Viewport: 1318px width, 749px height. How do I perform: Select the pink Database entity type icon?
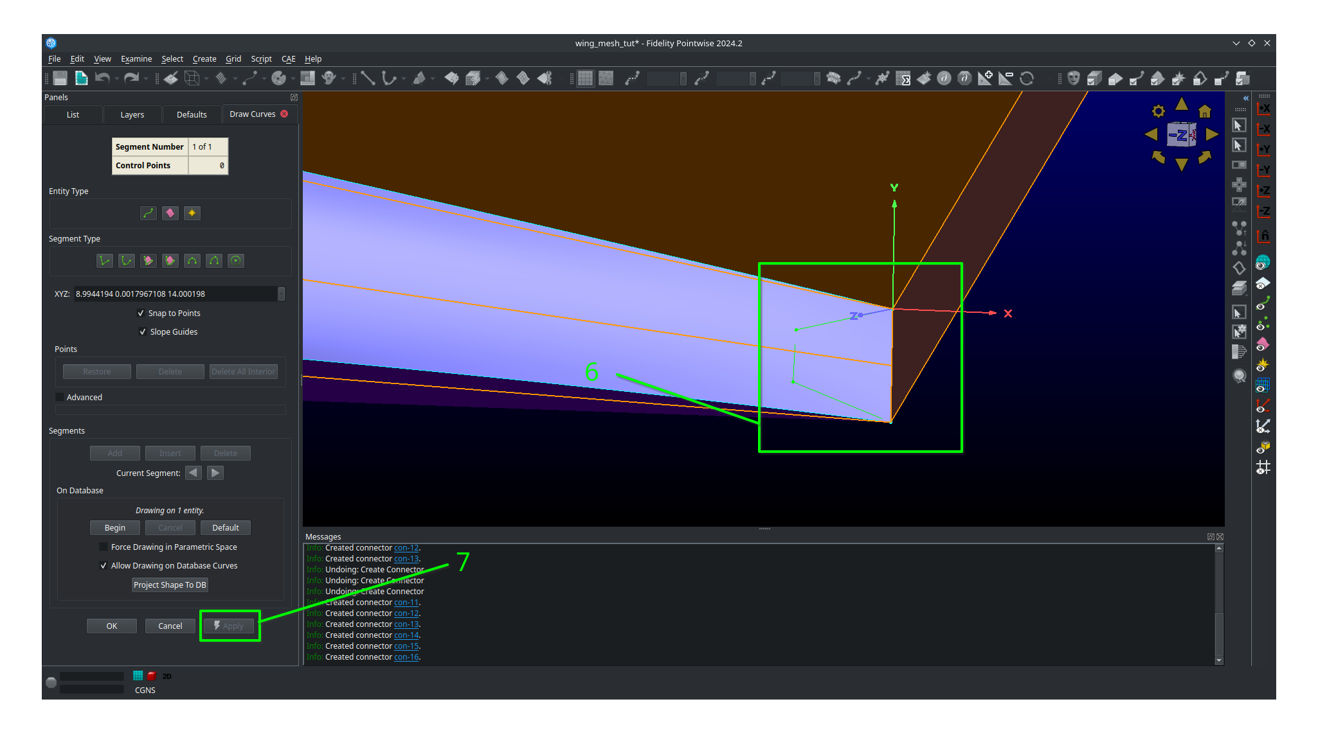pos(170,213)
